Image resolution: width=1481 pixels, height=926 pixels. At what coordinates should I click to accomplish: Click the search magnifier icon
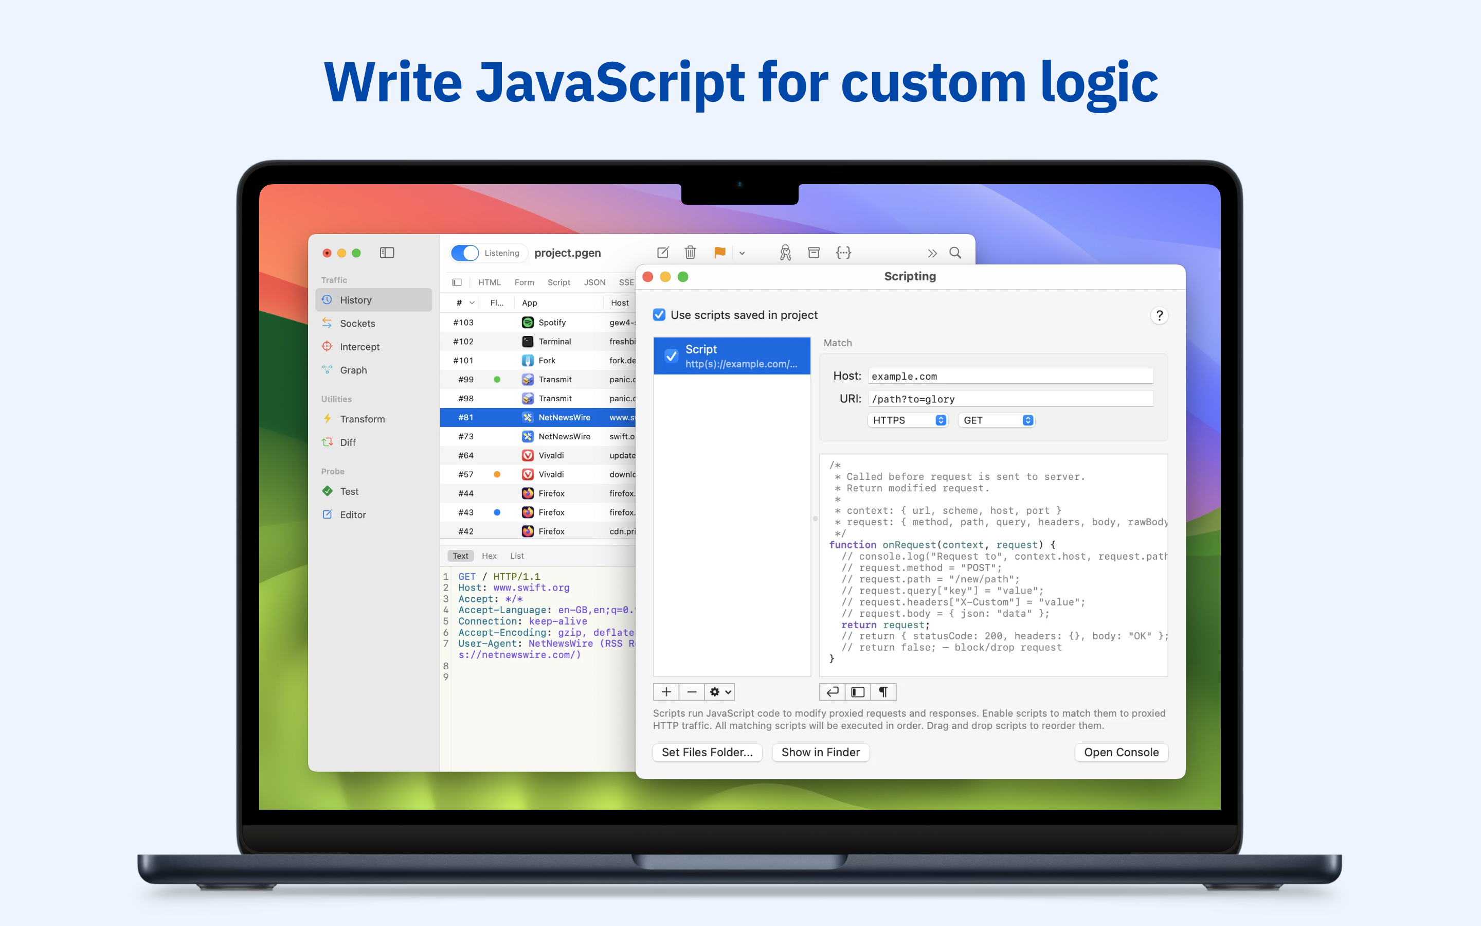pyautogui.click(x=955, y=253)
